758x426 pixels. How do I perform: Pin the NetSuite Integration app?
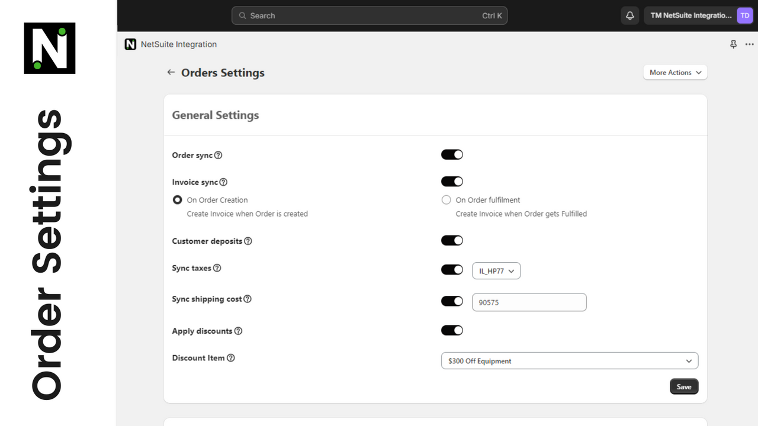pyautogui.click(x=733, y=44)
